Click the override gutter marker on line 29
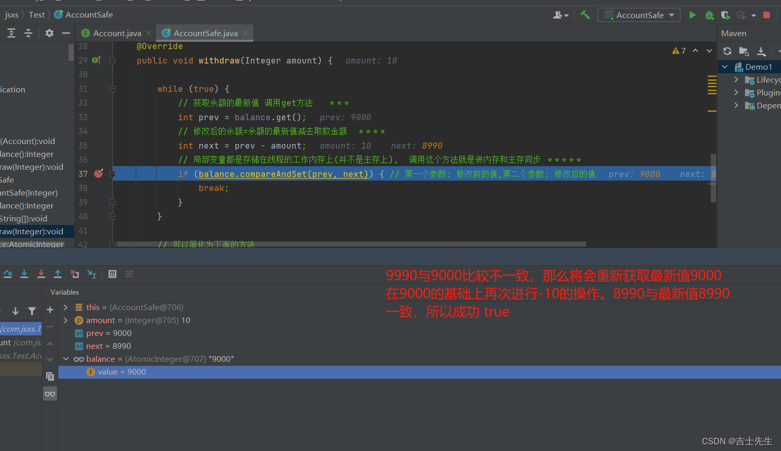 click(96, 60)
